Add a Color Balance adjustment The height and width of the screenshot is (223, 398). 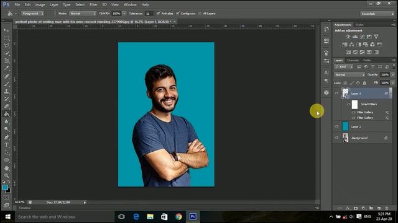coord(351,45)
